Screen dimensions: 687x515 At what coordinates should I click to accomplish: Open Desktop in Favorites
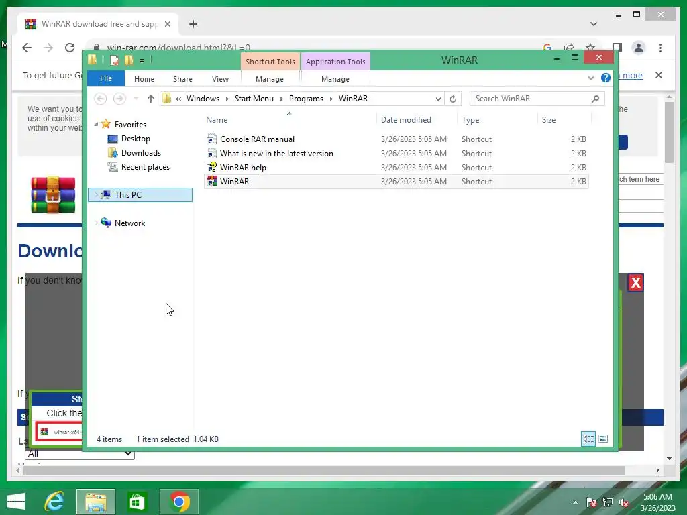136,139
